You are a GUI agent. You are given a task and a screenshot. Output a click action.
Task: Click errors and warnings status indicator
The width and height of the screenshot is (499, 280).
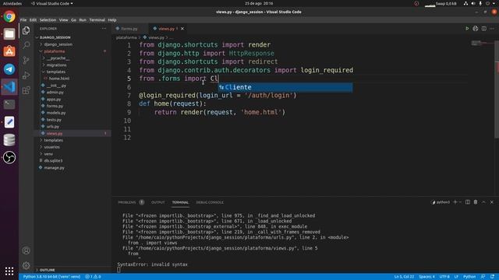pyautogui.click(x=93, y=277)
